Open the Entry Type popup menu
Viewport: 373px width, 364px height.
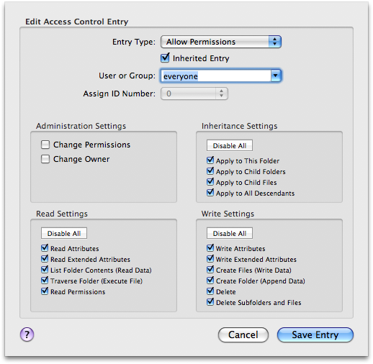tap(221, 42)
